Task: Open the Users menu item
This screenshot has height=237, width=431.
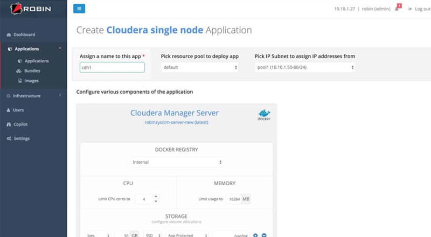Action: click(x=18, y=110)
